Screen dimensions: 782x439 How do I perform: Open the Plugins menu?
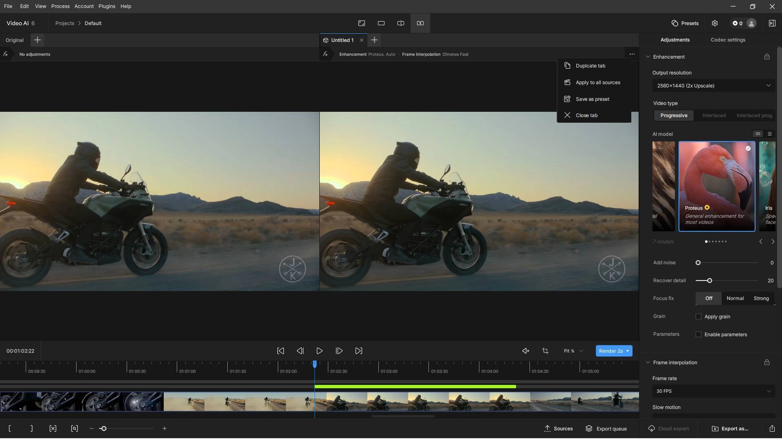tap(107, 7)
